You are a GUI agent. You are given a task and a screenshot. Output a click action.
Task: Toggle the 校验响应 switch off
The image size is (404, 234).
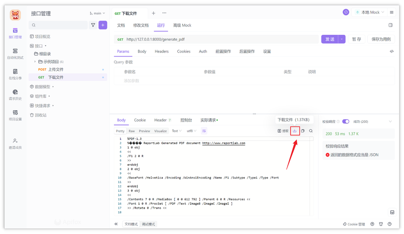(346, 121)
